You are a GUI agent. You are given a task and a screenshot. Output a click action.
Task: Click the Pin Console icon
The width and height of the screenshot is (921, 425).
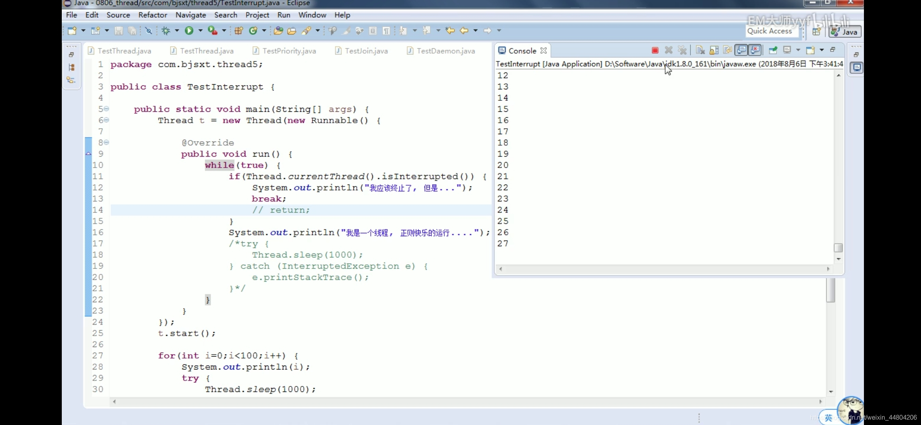coord(773,50)
